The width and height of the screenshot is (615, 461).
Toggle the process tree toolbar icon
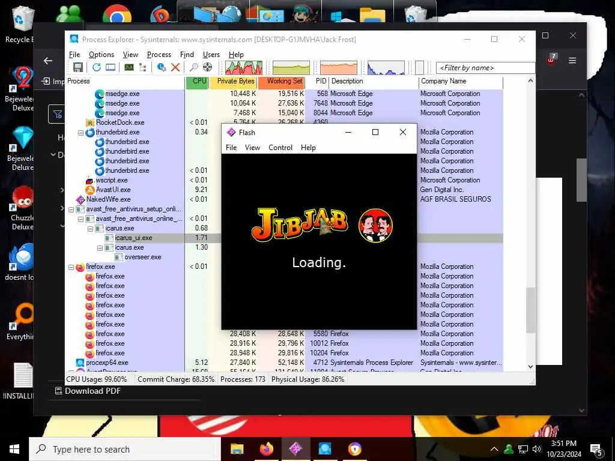[143, 67]
